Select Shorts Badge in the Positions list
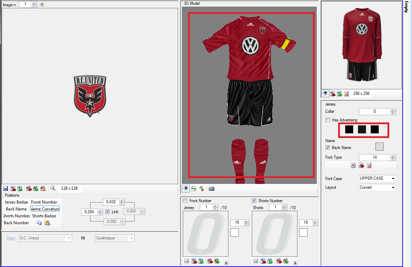412x267 pixels. 44,216
